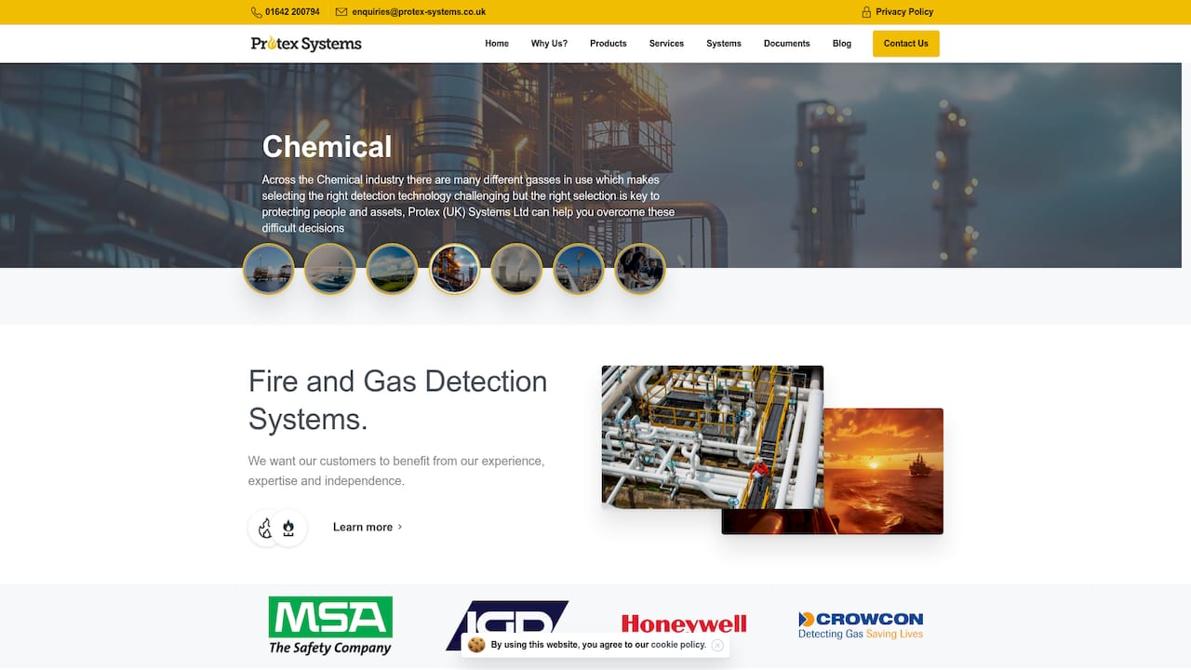Open the Privacy Policy link
Screen dimensions: 1191x670
[x=904, y=12]
